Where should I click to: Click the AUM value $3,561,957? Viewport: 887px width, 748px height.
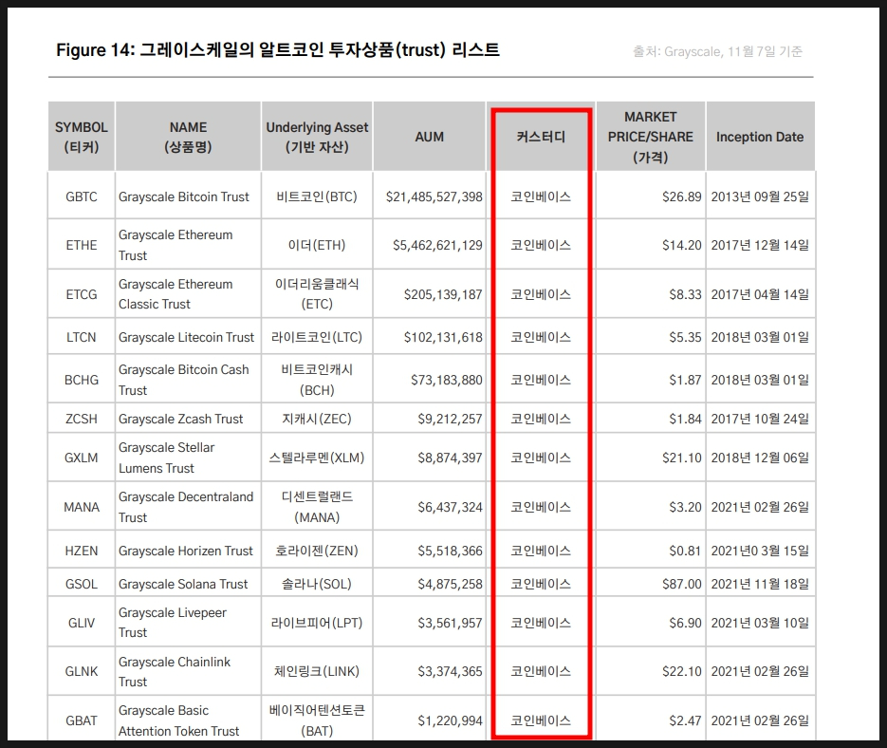pyautogui.click(x=450, y=623)
